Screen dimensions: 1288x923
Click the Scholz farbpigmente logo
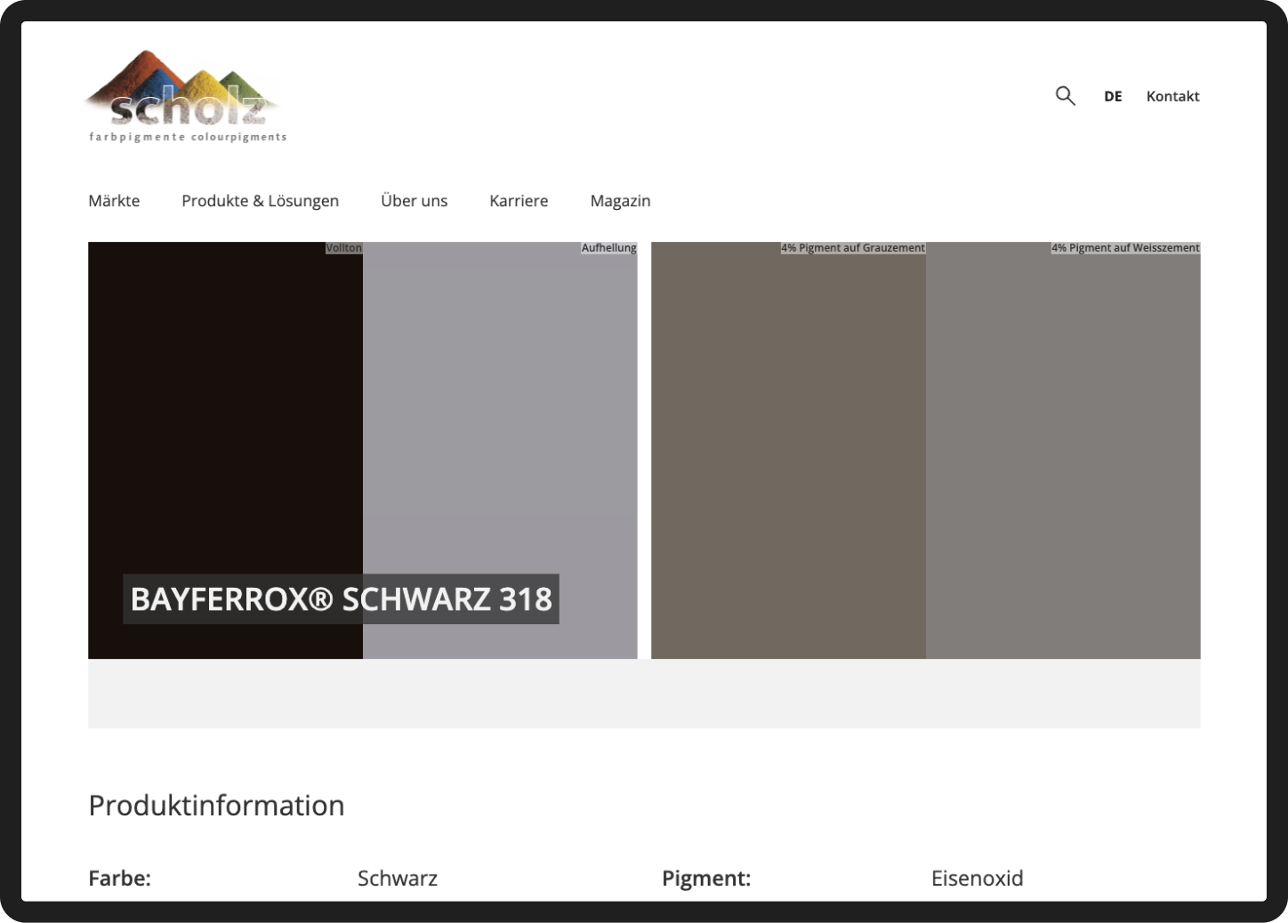point(186,97)
